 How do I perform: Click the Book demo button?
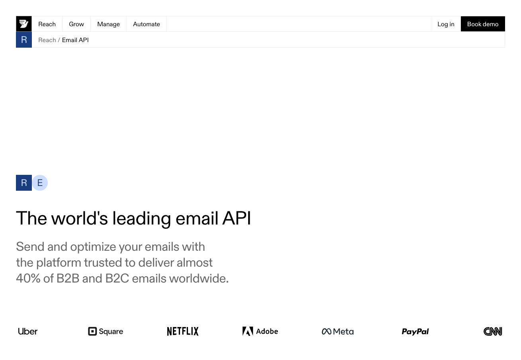tap(483, 24)
